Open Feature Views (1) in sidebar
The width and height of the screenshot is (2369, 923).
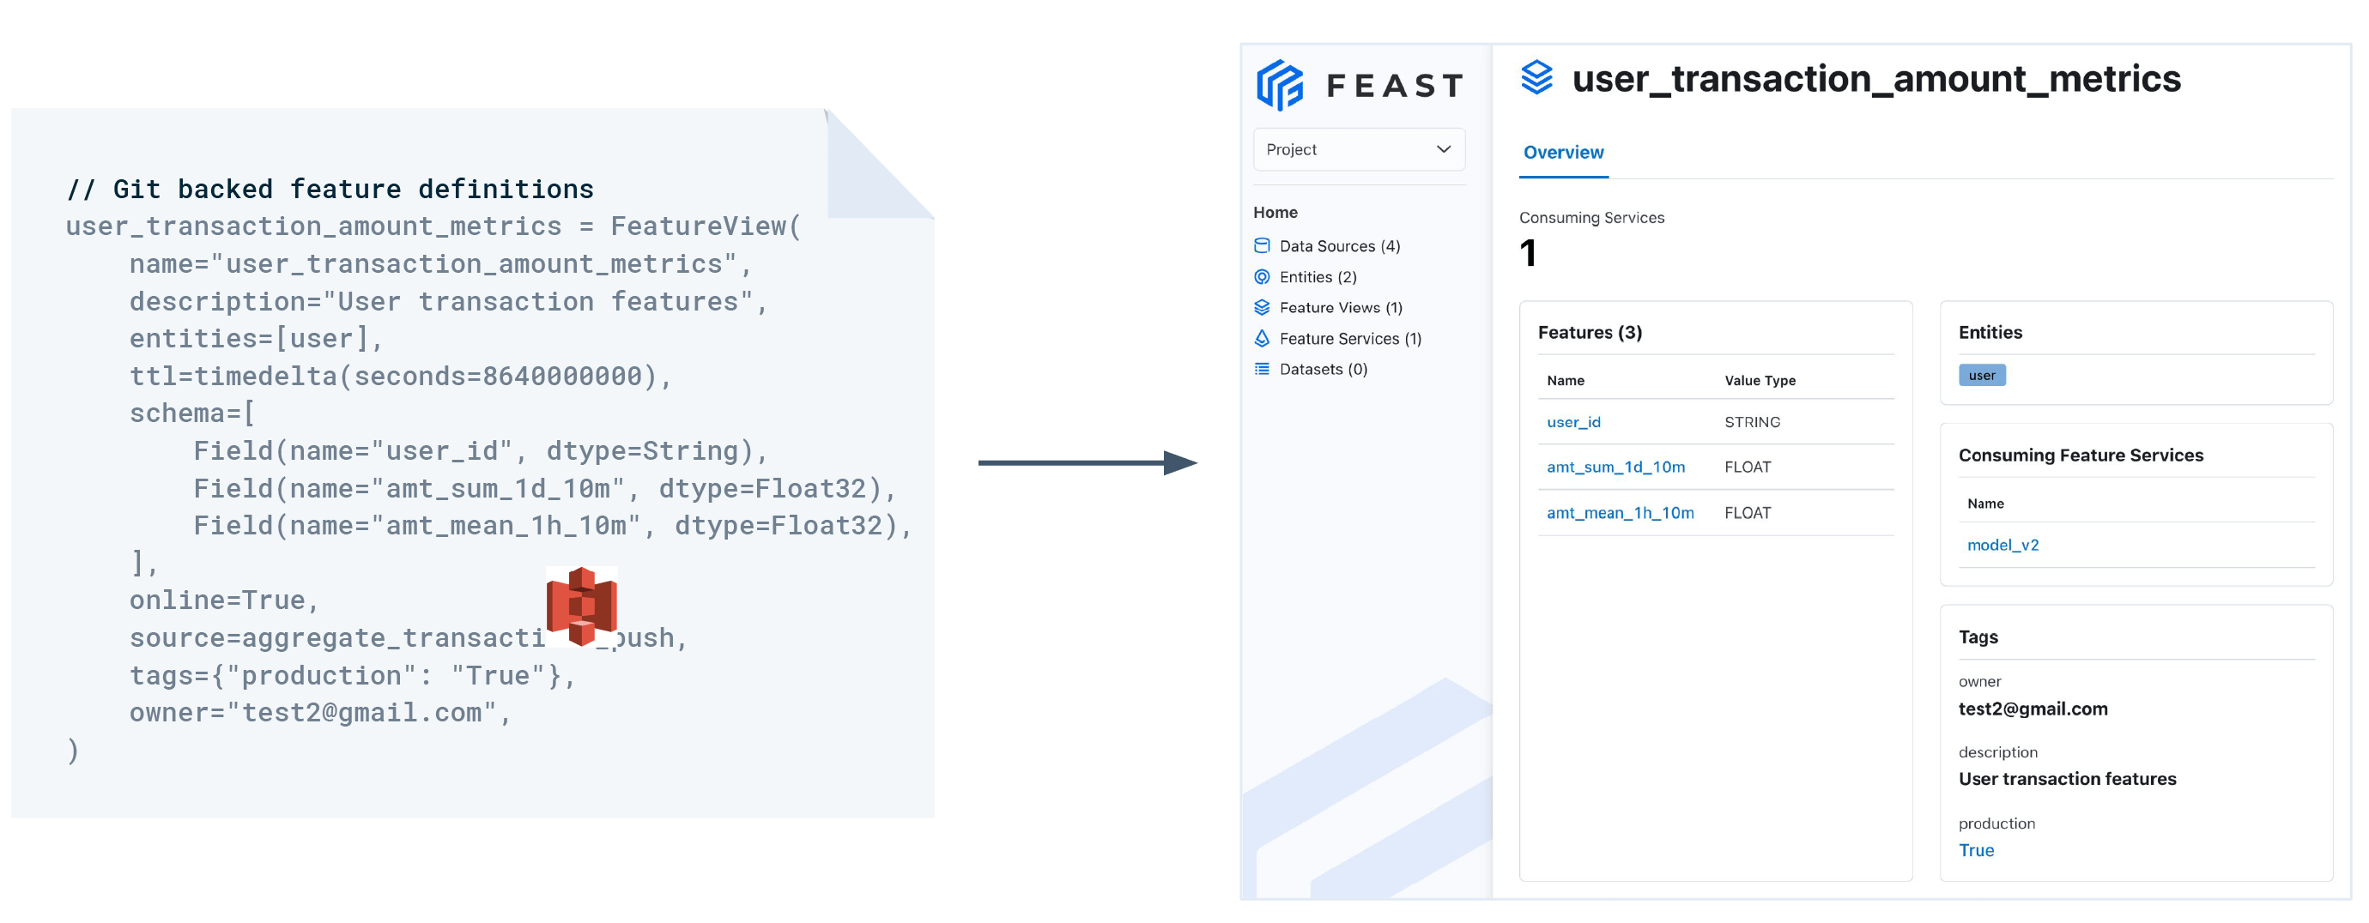[x=1340, y=307]
